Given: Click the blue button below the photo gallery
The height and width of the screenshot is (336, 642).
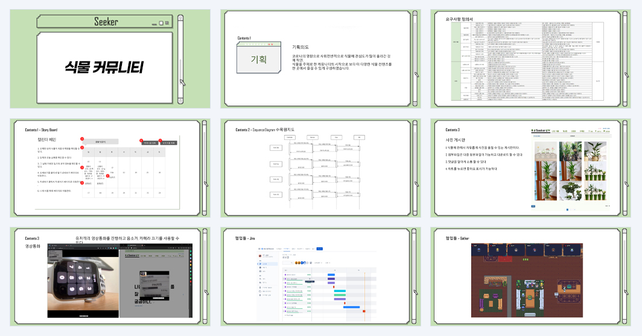Looking at the screenshot, I should tap(533, 206).
